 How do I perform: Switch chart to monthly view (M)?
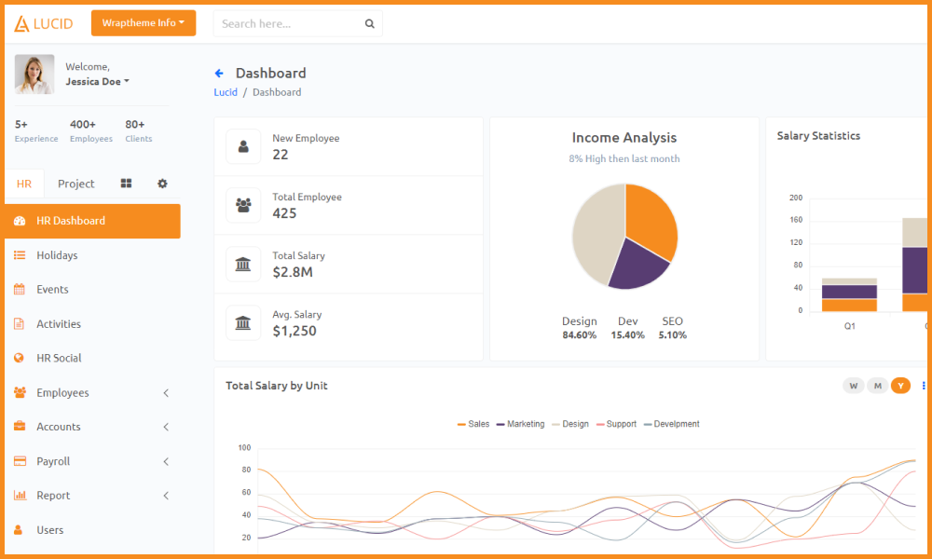[877, 386]
